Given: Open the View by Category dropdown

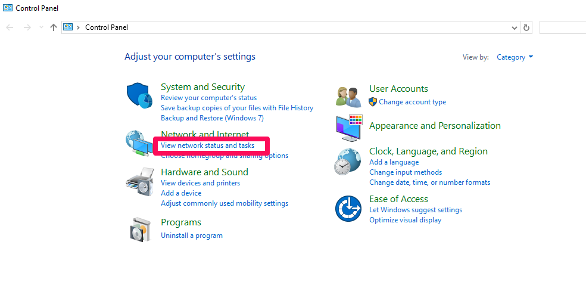Looking at the screenshot, I should pos(515,57).
